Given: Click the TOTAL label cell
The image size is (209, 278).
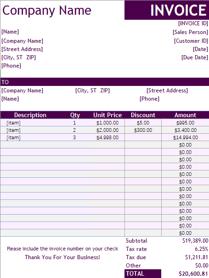Looking at the screenshot, I should coord(143,273).
